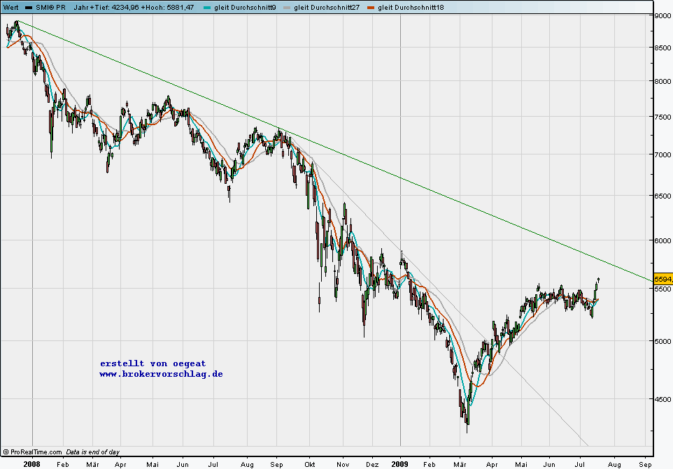
Task: Click the 2009 year label on time axis
Action: tap(400, 464)
